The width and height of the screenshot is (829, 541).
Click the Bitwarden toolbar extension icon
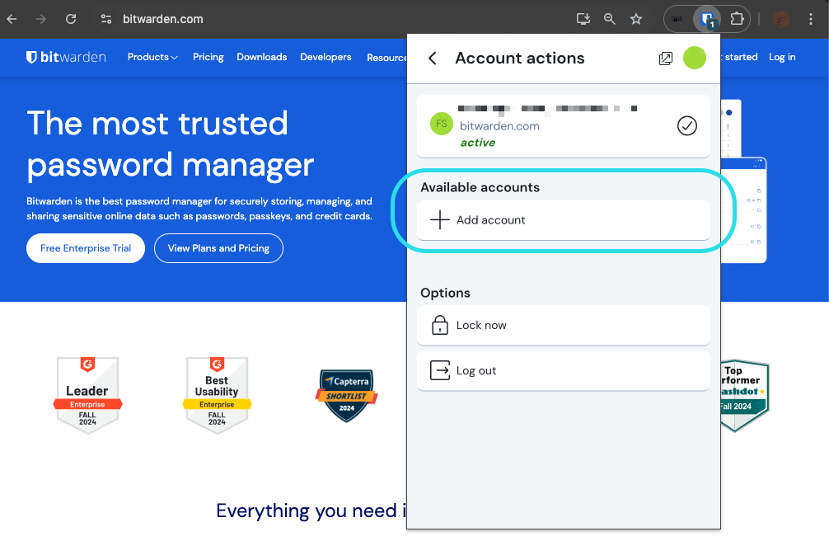pyautogui.click(x=706, y=18)
